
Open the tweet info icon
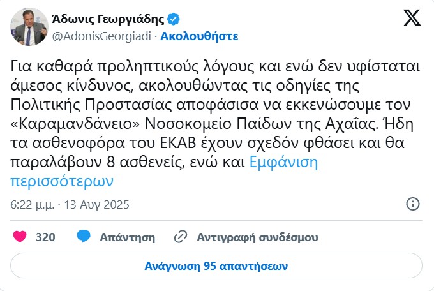click(413, 204)
